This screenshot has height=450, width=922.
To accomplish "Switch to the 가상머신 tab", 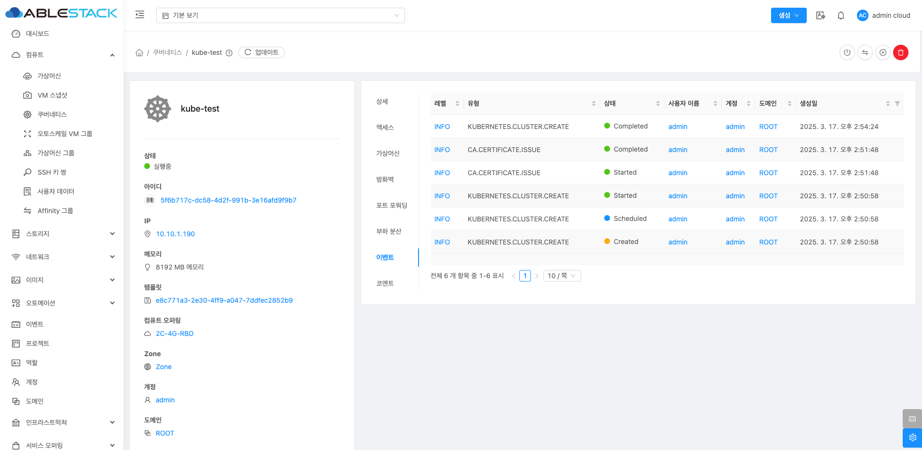I will tap(388, 154).
